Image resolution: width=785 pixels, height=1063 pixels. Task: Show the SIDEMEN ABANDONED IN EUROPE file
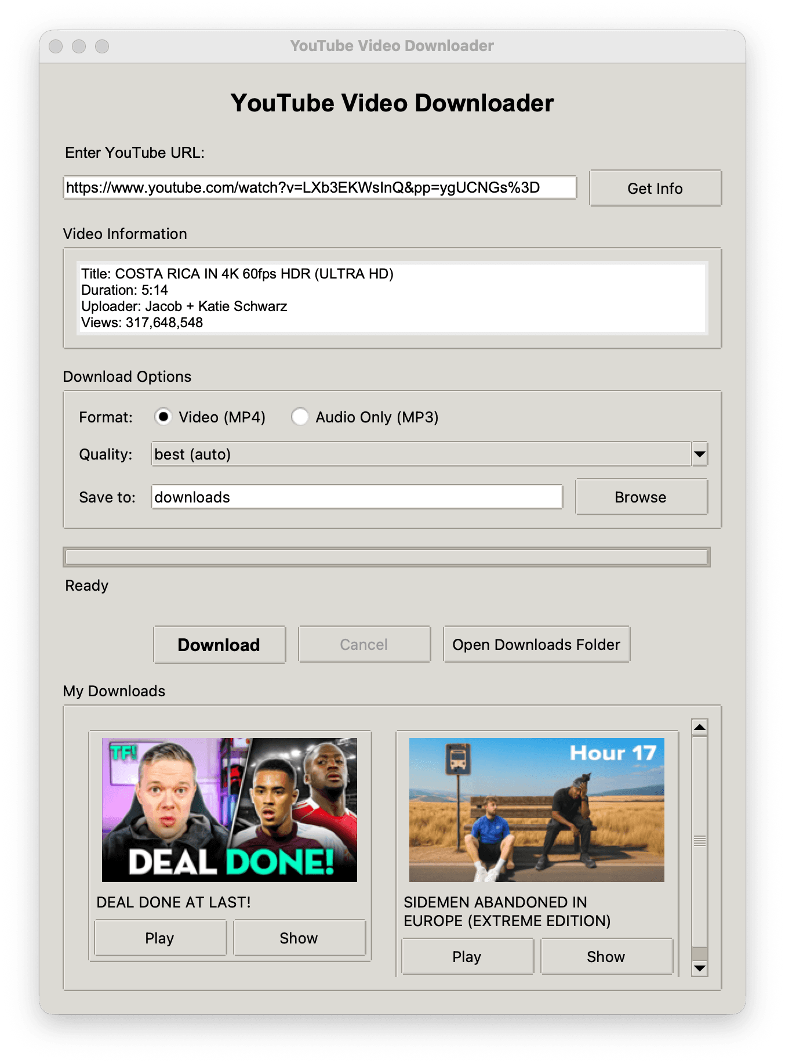click(x=606, y=956)
